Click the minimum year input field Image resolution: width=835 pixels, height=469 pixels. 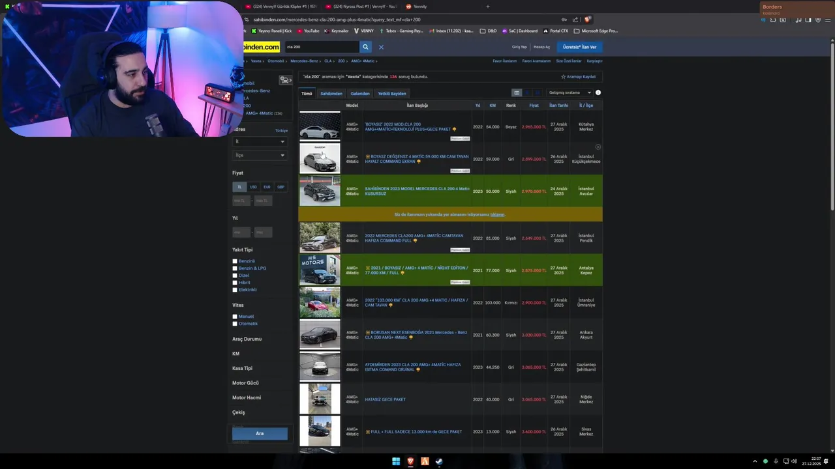[241, 232]
